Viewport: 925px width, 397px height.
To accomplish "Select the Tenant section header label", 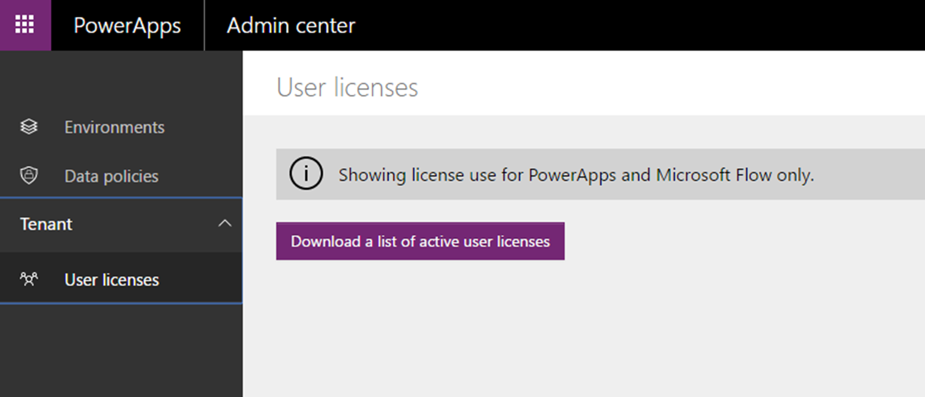I will [x=46, y=224].
